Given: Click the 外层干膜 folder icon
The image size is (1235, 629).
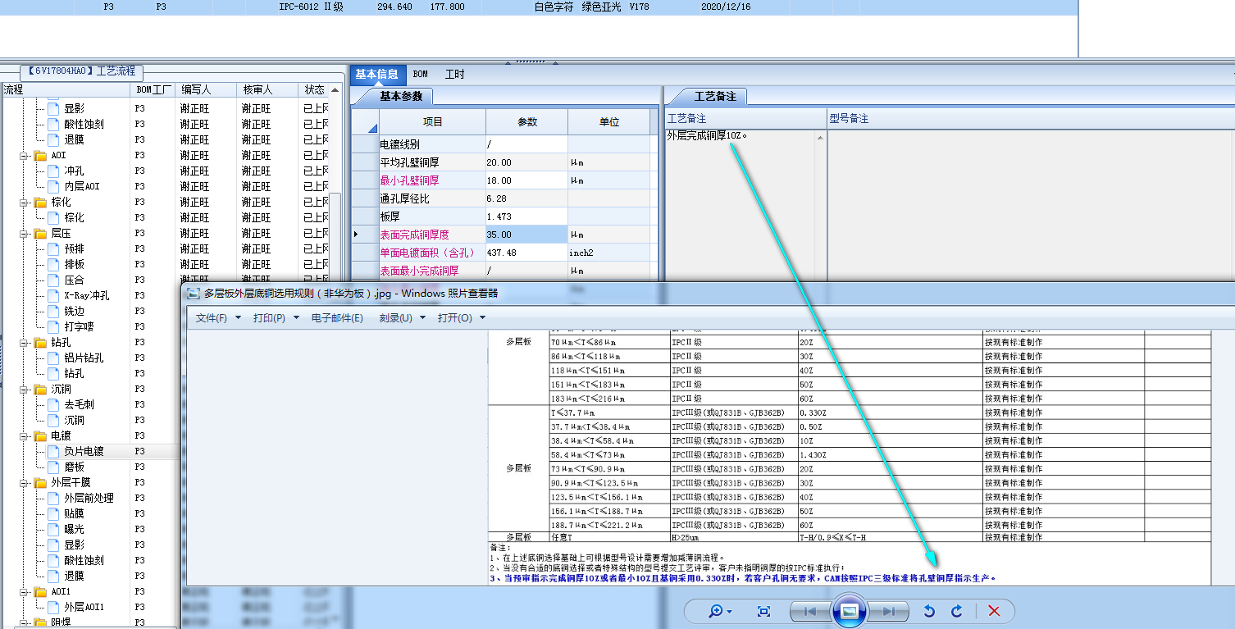Looking at the screenshot, I should (x=40, y=482).
